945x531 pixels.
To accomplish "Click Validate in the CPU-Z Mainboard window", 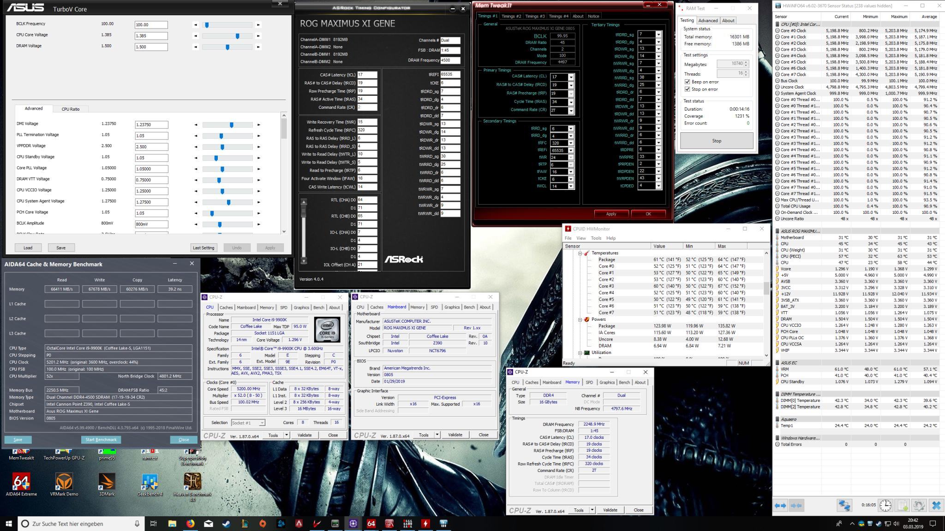I will click(455, 435).
